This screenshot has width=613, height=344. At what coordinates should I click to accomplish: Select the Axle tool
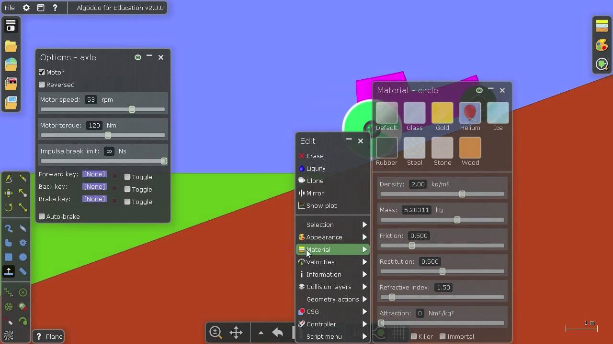point(9,307)
